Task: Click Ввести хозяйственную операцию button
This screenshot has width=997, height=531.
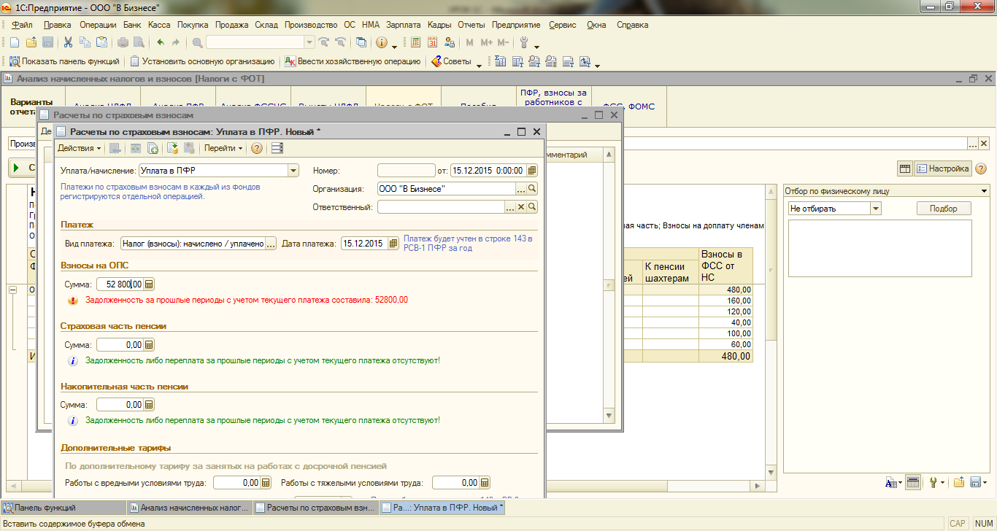Action: click(x=353, y=62)
